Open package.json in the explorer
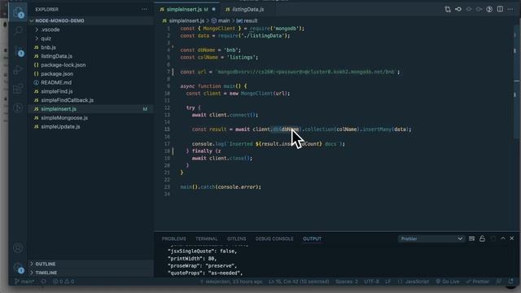The width and height of the screenshot is (521, 293). click(90, 74)
